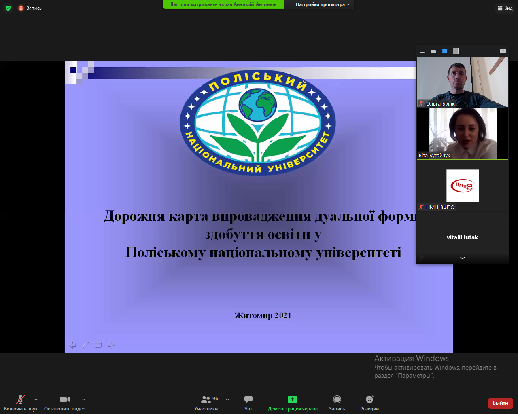Click the side-by-side panel layout icon
Viewport: 518px width, 414px height.
click(x=503, y=51)
